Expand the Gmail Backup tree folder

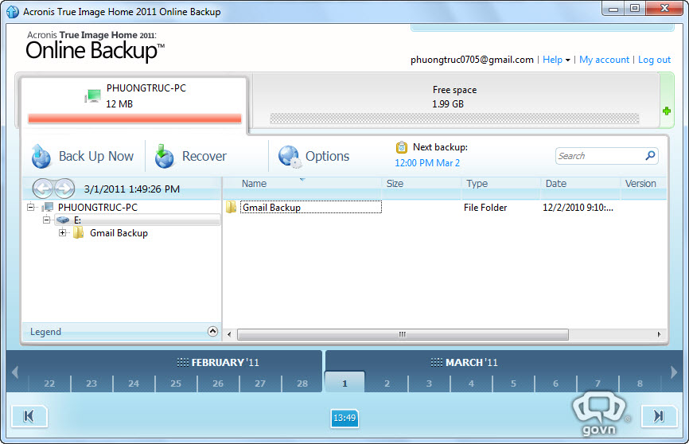pyautogui.click(x=62, y=232)
